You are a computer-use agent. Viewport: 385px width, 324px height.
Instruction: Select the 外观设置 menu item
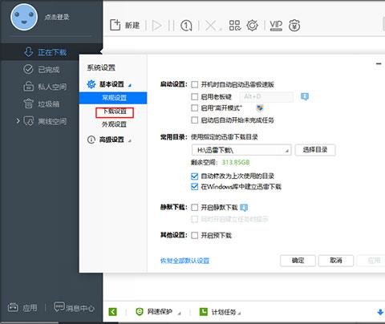[x=114, y=124]
